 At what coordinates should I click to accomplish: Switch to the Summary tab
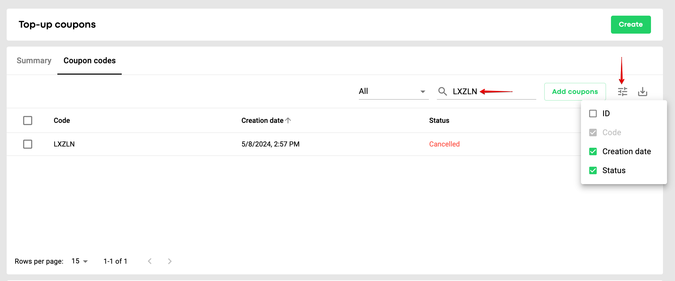pyautogui.click(x=34, y=61)
